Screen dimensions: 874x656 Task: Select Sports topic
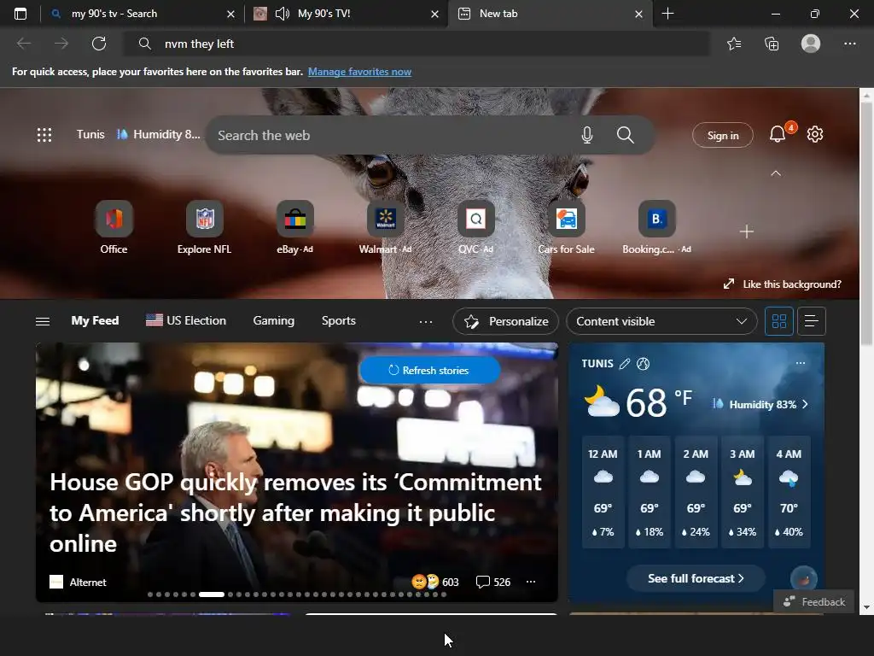(x=338, y=321)
